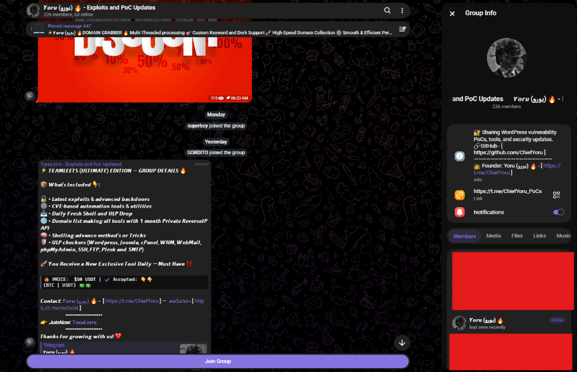Screen dimensions: 577x372
Task: Copy the t.me/ChiefYoru_PoCs group link
Action: 508,191
